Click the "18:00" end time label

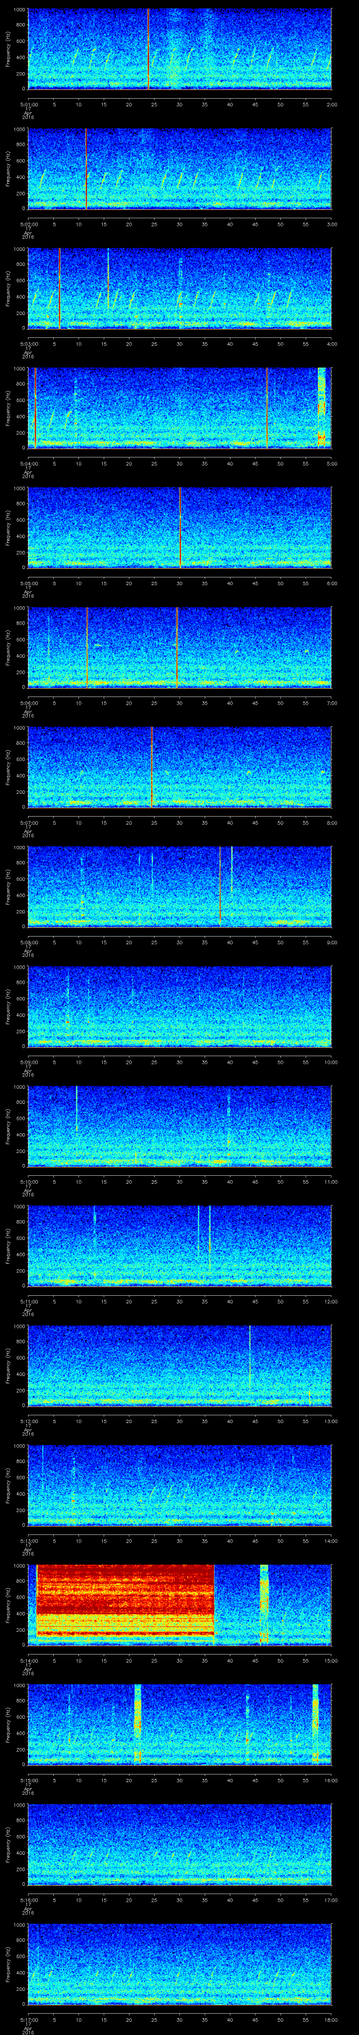click(331, 2020)
